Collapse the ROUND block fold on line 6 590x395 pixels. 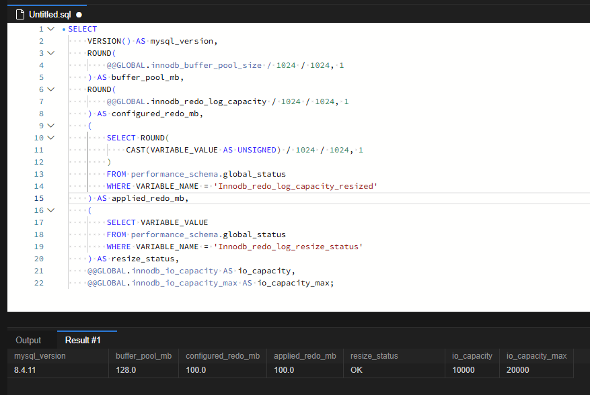tap(51, 89)
